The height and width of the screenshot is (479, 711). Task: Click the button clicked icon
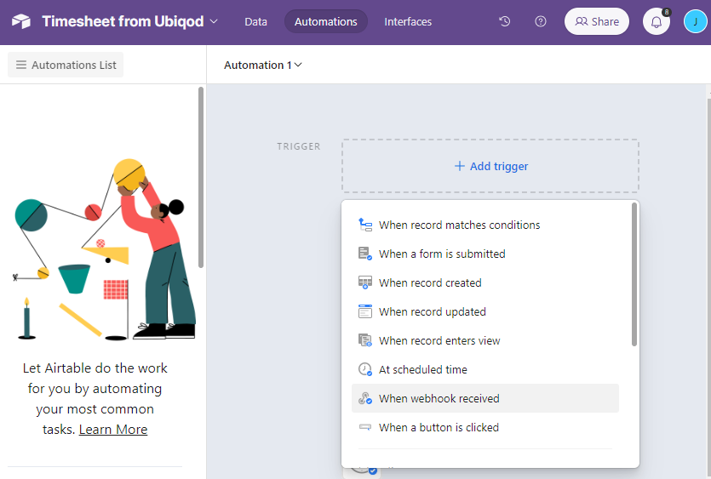coord(365,427)
